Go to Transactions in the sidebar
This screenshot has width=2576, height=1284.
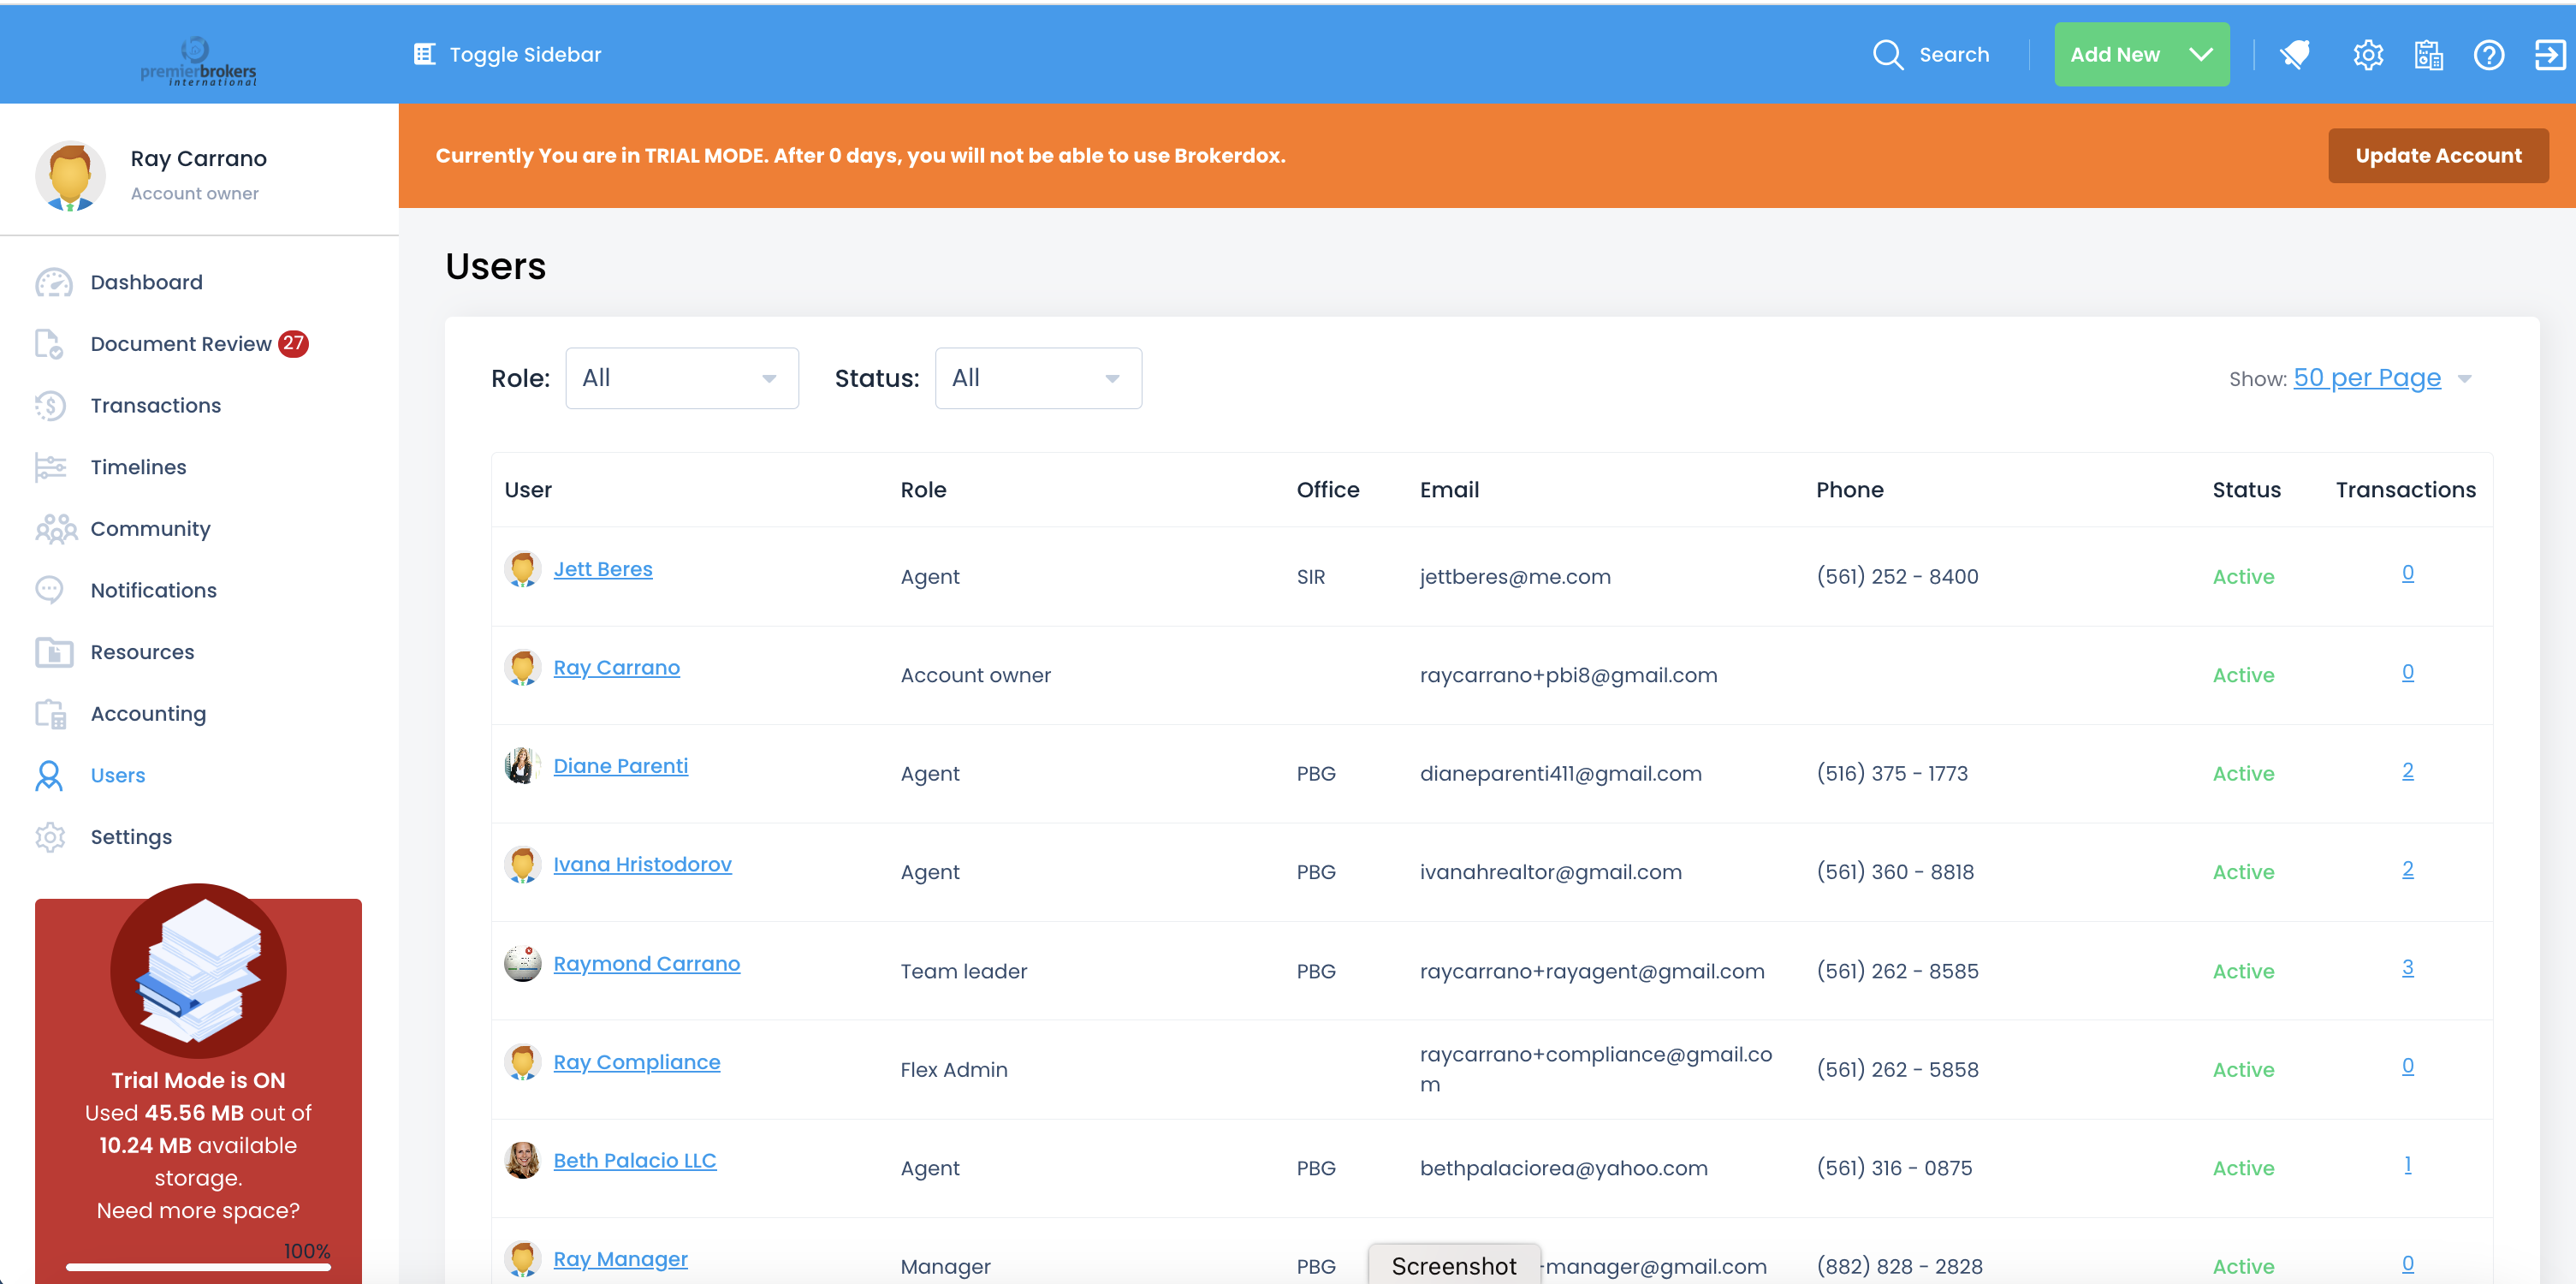[156, 406]
